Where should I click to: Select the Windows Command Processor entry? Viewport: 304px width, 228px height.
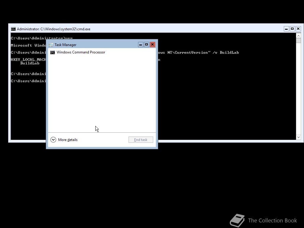102,52
